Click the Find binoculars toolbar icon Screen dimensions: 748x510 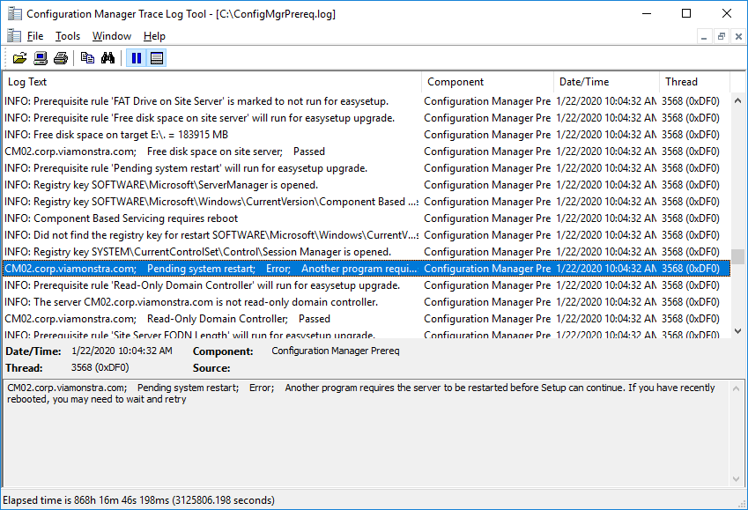pos(107,58)
